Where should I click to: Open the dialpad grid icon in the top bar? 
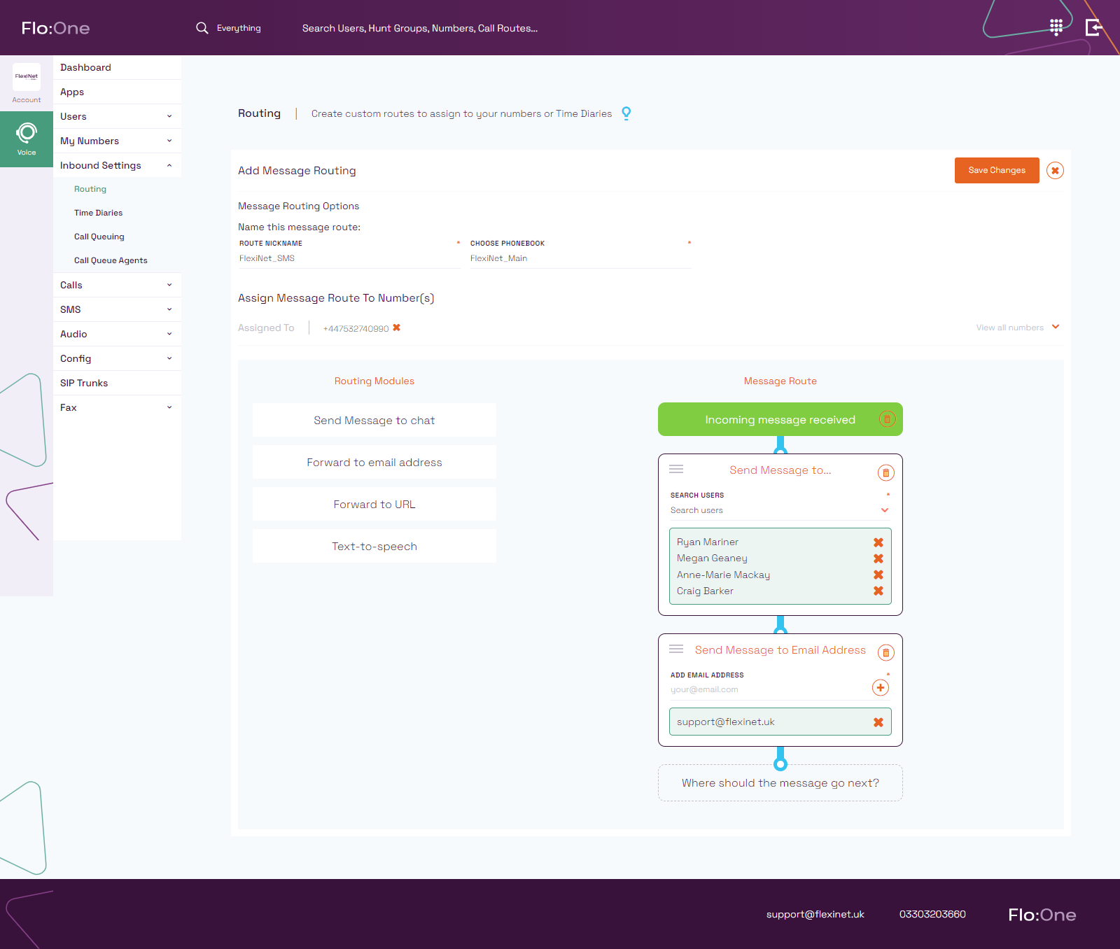1056,28
